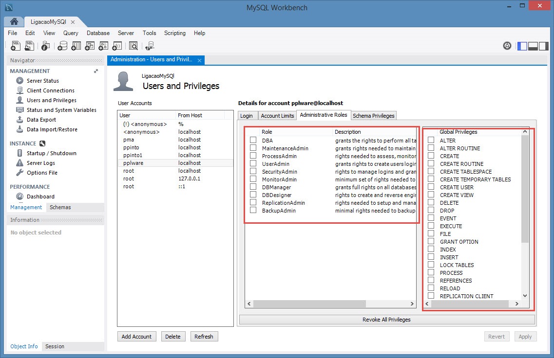This screenshot has width=554, height=358.
Task: Open the Server menu
Action: coord(126,33)
